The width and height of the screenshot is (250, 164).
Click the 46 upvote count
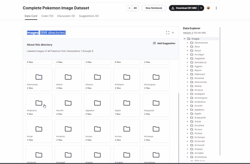pyautogui.click(x=135, y=8)
